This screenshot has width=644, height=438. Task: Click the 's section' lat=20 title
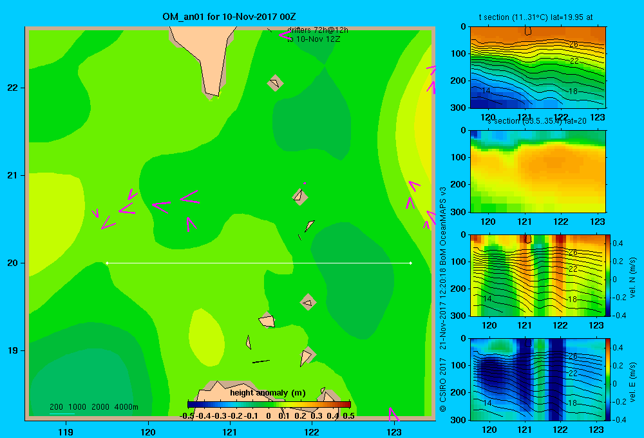[x=537, y=121]
